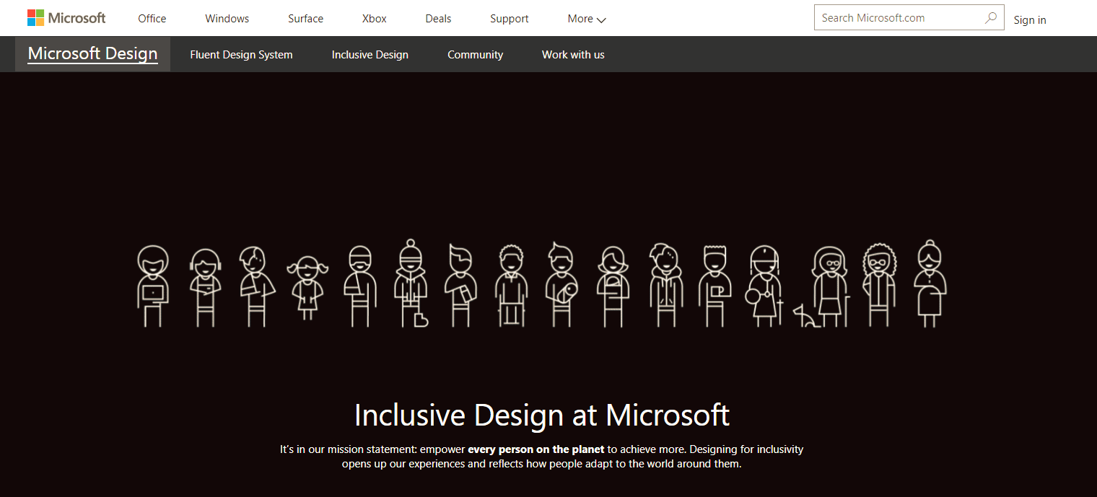Click the magnifying glass search icon
The image size is (1097, 497).
point(991,18)
